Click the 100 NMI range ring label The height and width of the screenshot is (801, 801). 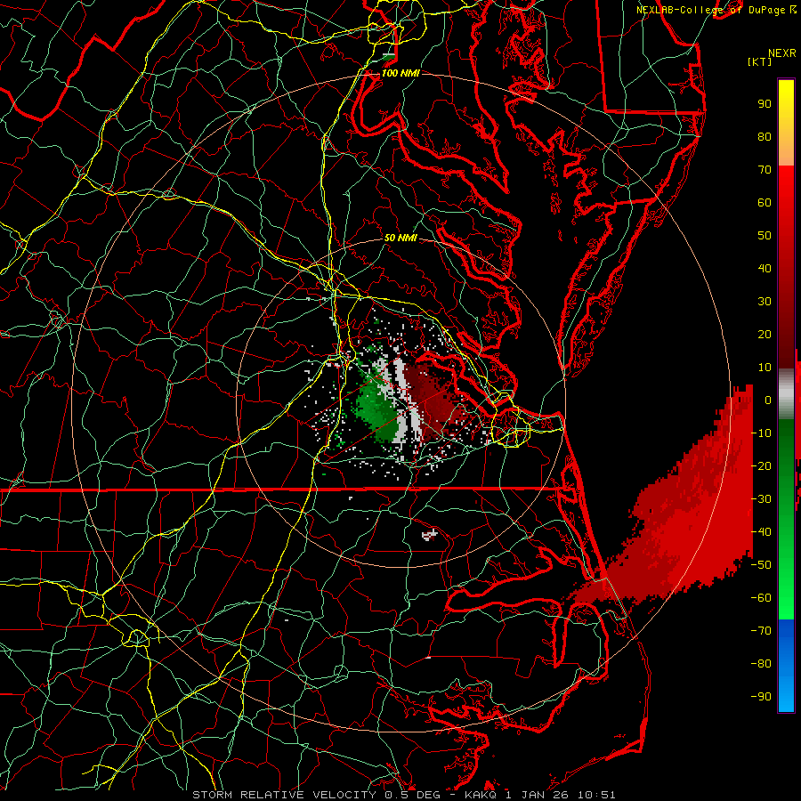coord(400,73)
